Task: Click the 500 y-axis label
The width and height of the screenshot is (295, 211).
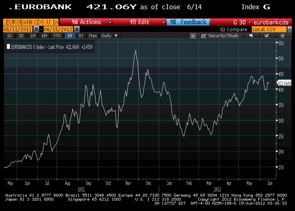Action: click(x=281, y=58)
